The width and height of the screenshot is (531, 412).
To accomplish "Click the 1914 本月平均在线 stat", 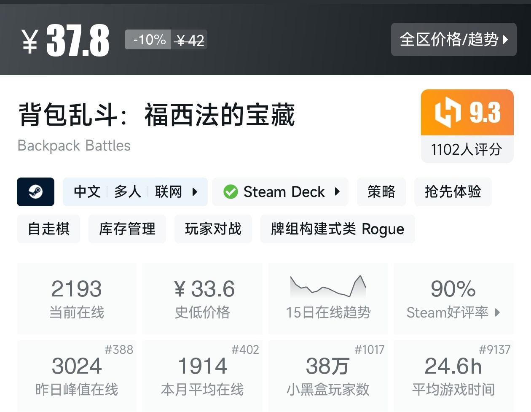I will pos(202,376).
